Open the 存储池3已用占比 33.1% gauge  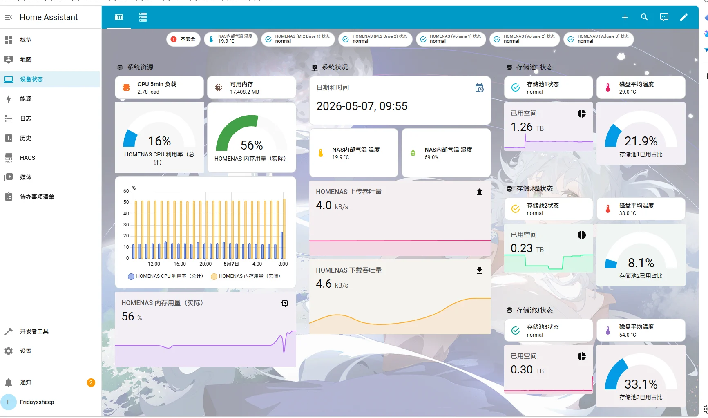pos(641,376)
